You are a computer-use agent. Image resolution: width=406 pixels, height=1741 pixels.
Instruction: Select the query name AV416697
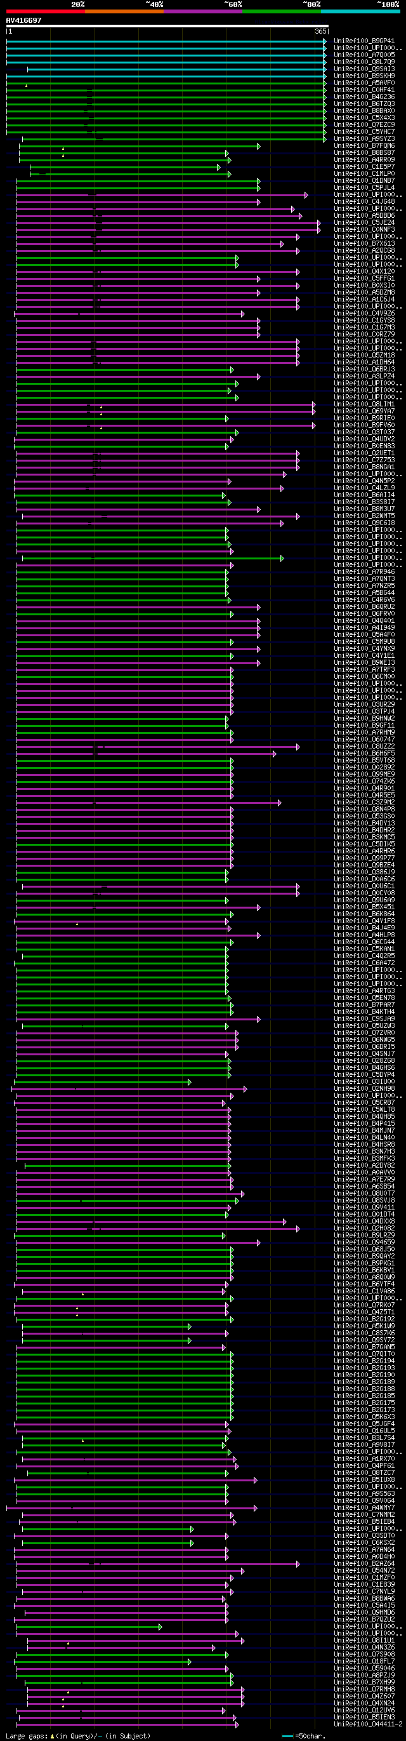coord(23,20)
